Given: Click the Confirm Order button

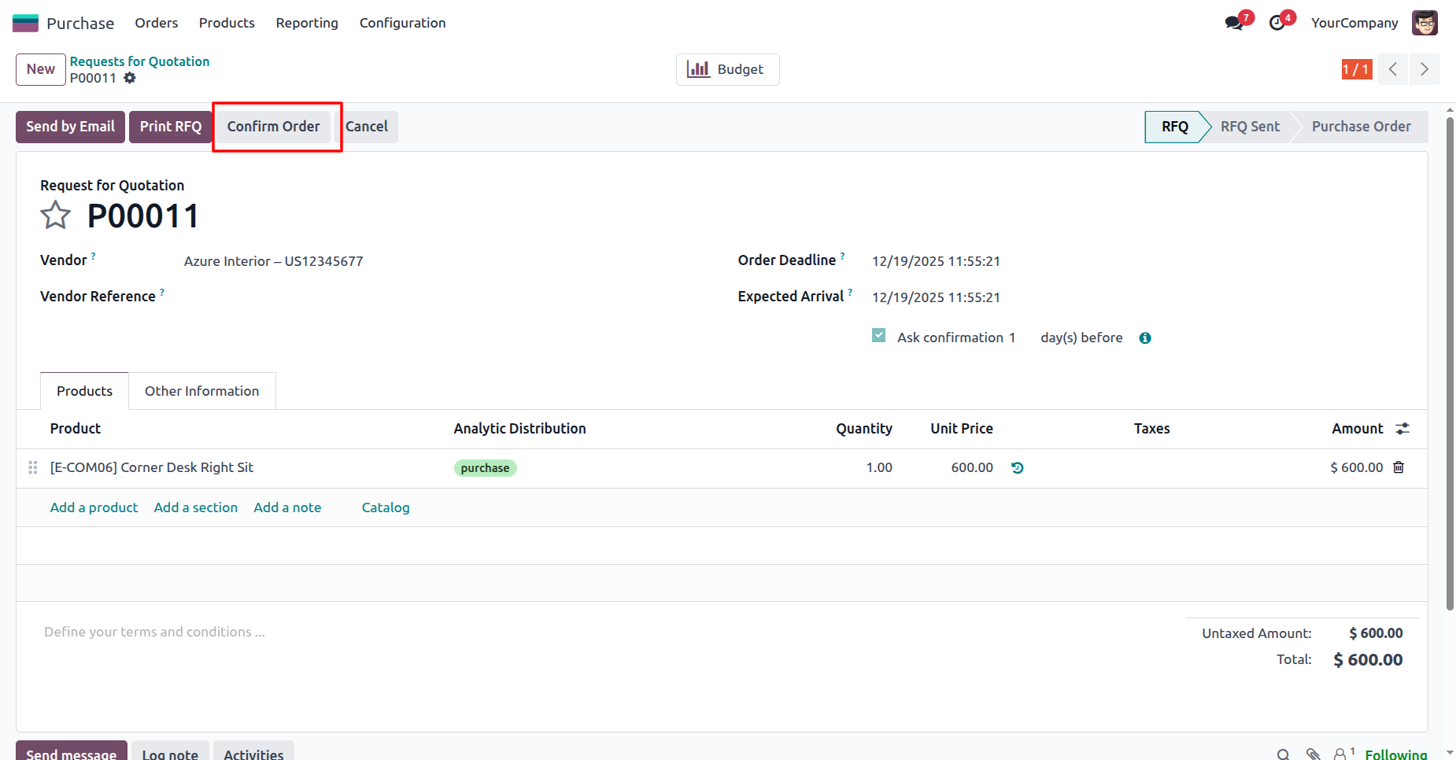Looking at the screenshot, I should coord(273,127).
